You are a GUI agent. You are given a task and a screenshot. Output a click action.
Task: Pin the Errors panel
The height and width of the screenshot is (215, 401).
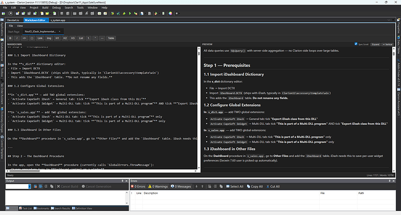[x=389, y=181]
